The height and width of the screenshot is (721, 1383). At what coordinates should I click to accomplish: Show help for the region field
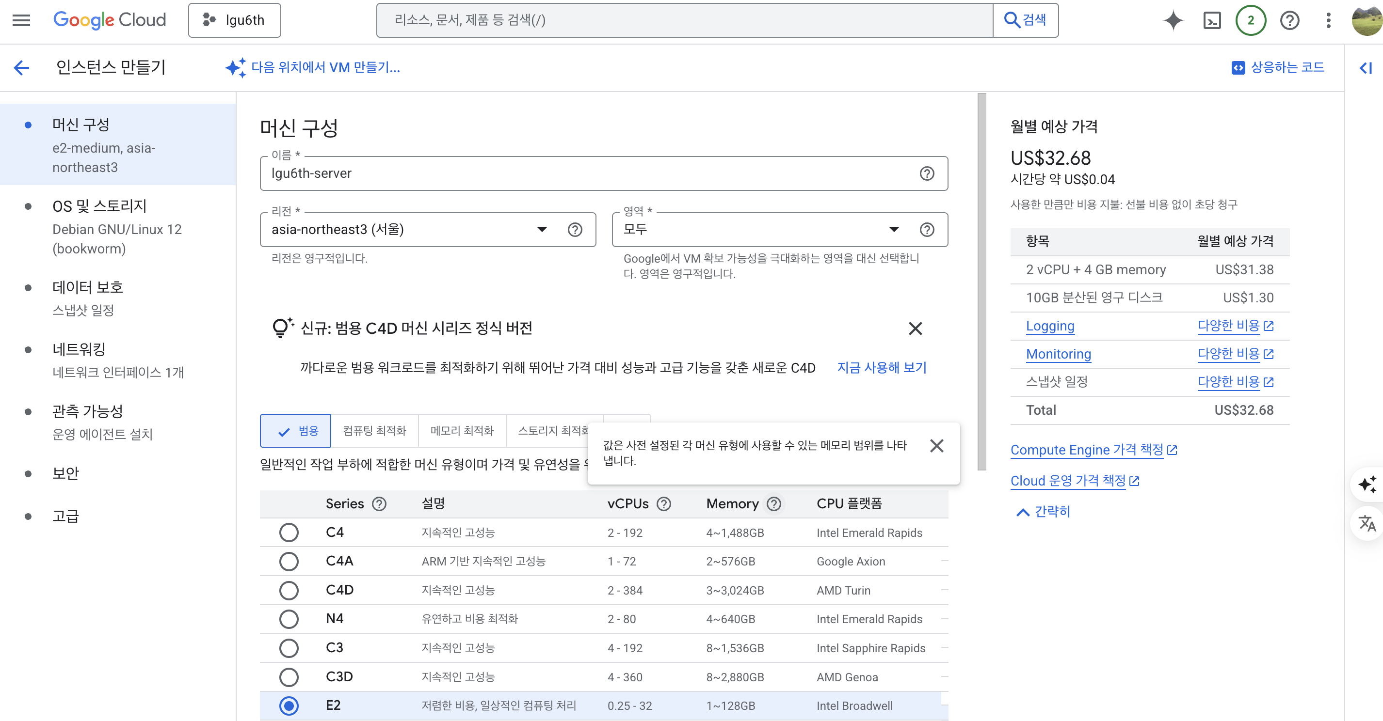point(575,230)
